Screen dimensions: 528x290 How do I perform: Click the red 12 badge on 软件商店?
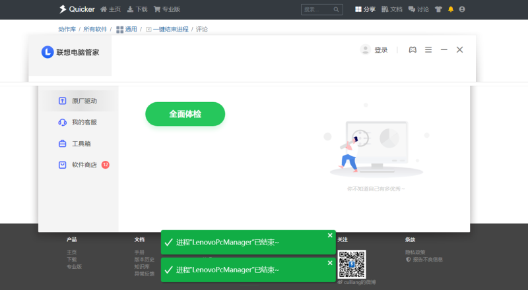pyautogui.click(x=106, y=165)
